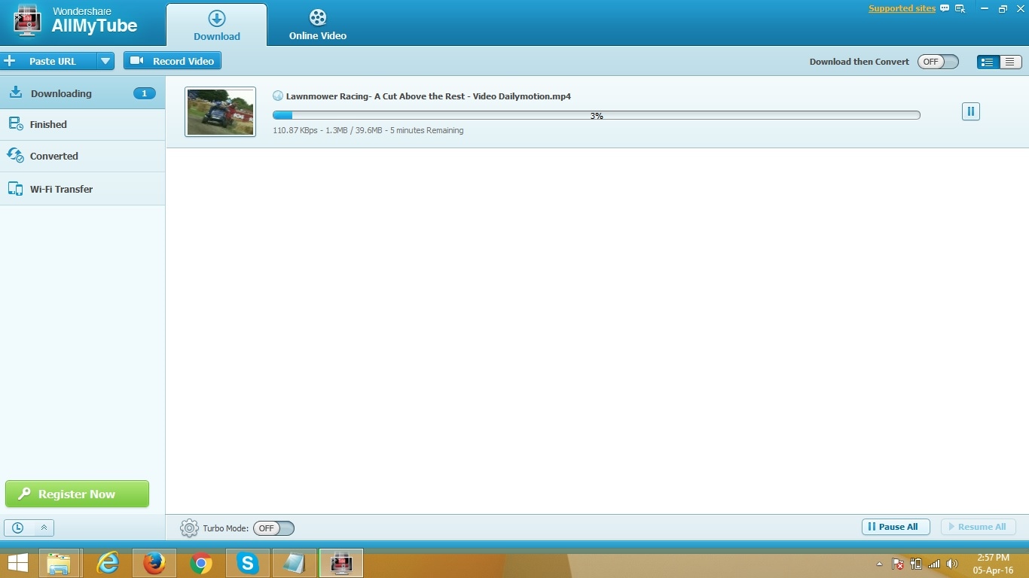
Task: Click the Lawnmower Racing video thumbnail
Action: tap(221, 112)
